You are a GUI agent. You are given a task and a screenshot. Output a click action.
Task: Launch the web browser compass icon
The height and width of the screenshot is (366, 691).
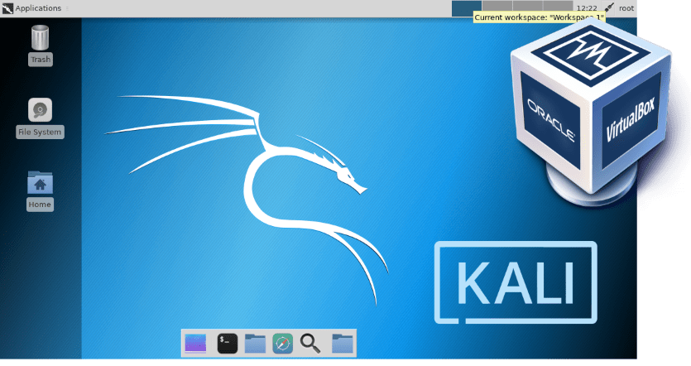tap(282, 344)
